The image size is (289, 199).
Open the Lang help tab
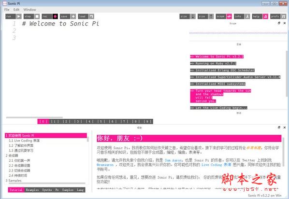[80, 190]
